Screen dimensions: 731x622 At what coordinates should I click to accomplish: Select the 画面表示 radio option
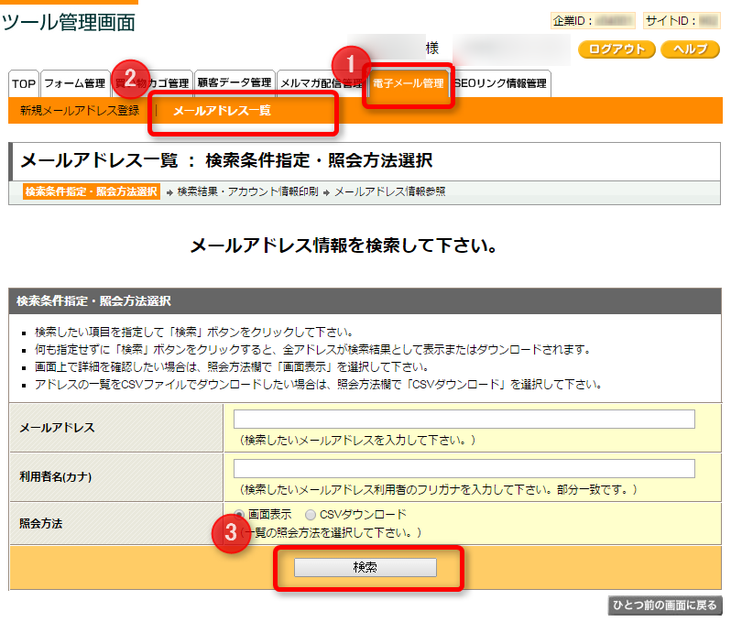pos(240,515)
